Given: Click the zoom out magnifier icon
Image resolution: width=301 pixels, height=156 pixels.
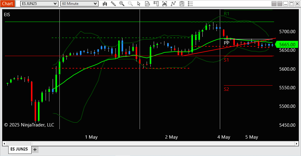Looking at the screenshot, I should coord(130,4).
